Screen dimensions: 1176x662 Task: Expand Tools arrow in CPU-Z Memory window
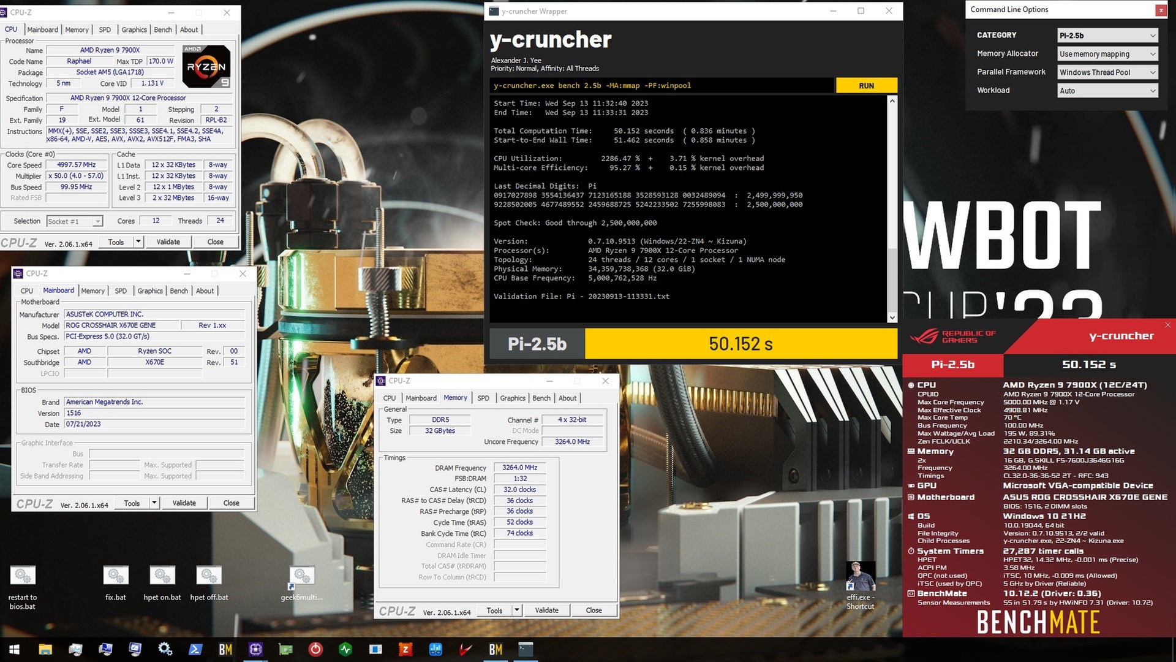517,610
